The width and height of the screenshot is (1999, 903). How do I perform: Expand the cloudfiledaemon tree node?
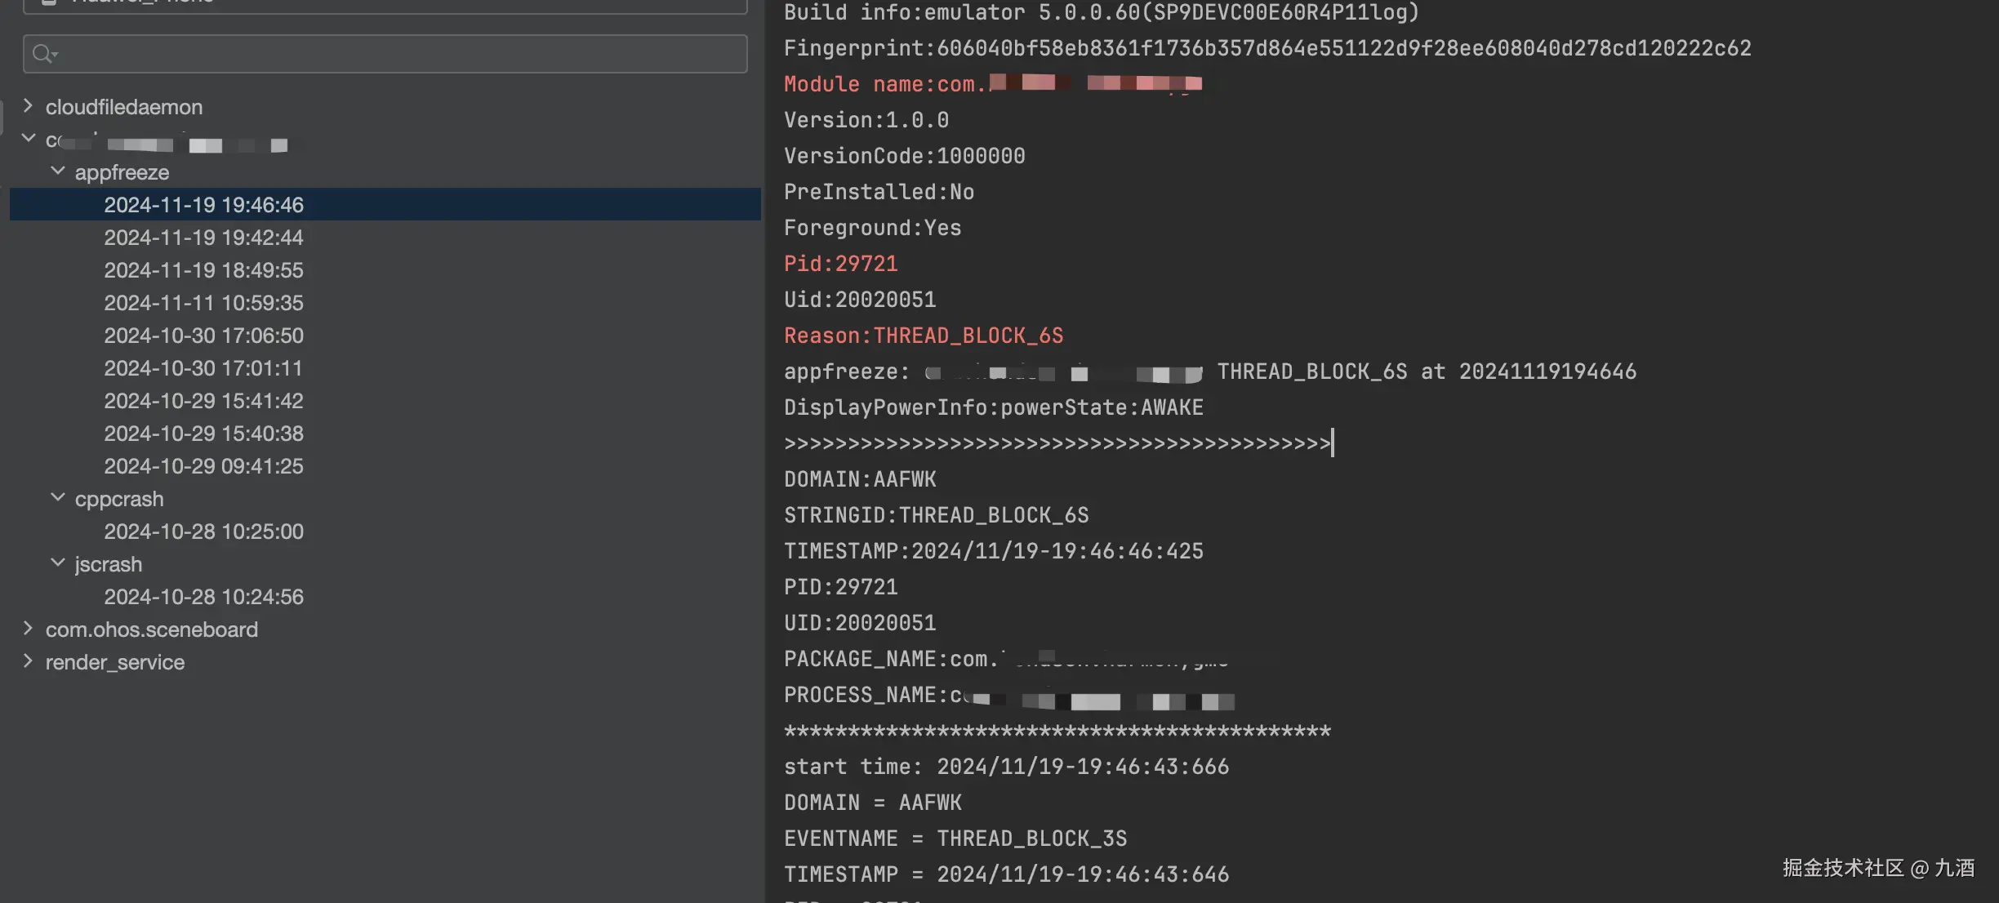click(28, 106)
